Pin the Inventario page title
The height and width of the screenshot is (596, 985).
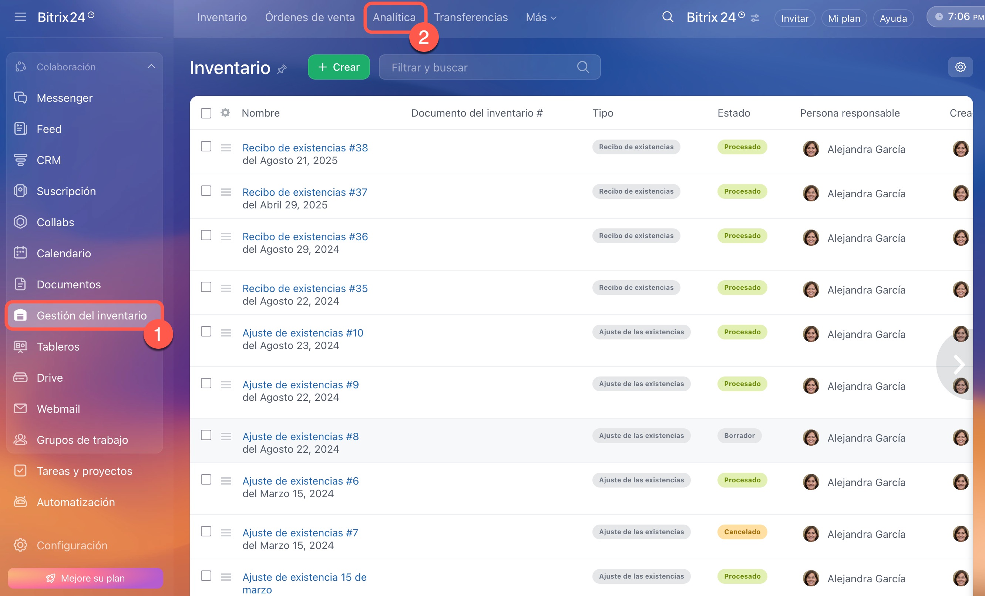click(x=282, y=69)
